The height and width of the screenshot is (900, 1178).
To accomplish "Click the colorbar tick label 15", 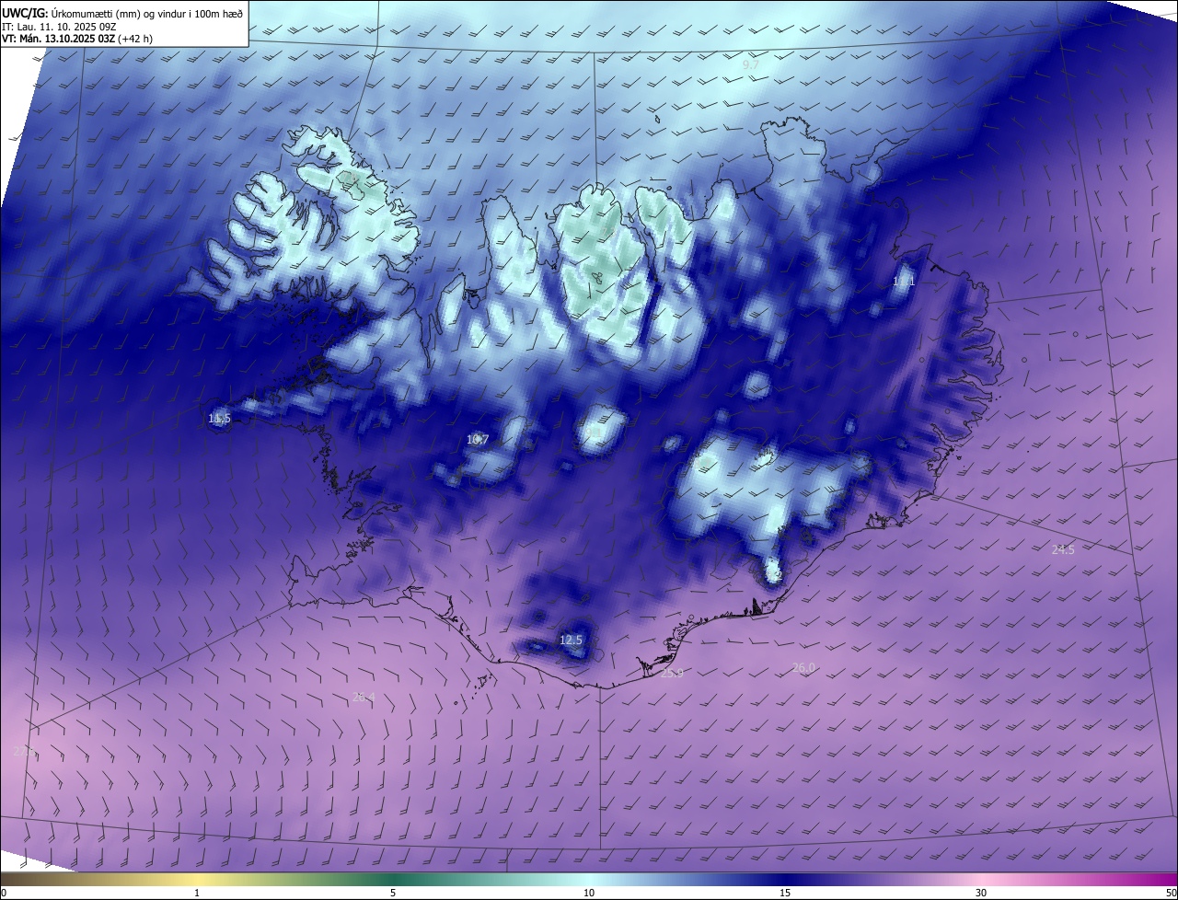I will pyautogui.click(x=785, y=893).
